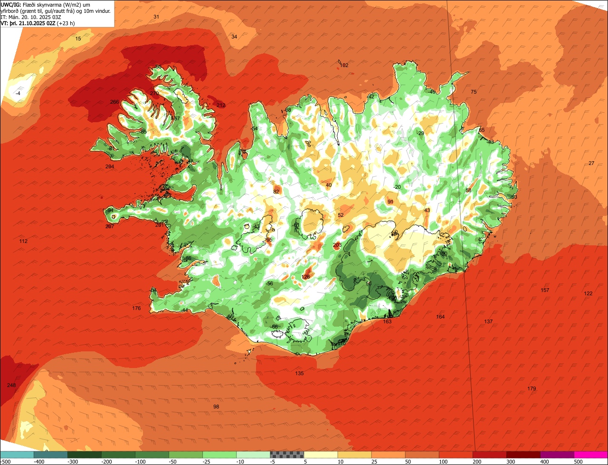Click the map value 40
This screenshot has height=465, width=608.
pos(329,185)
